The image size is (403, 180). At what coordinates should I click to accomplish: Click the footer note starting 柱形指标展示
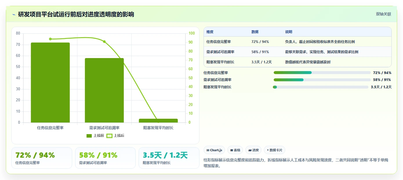point(296,163)
